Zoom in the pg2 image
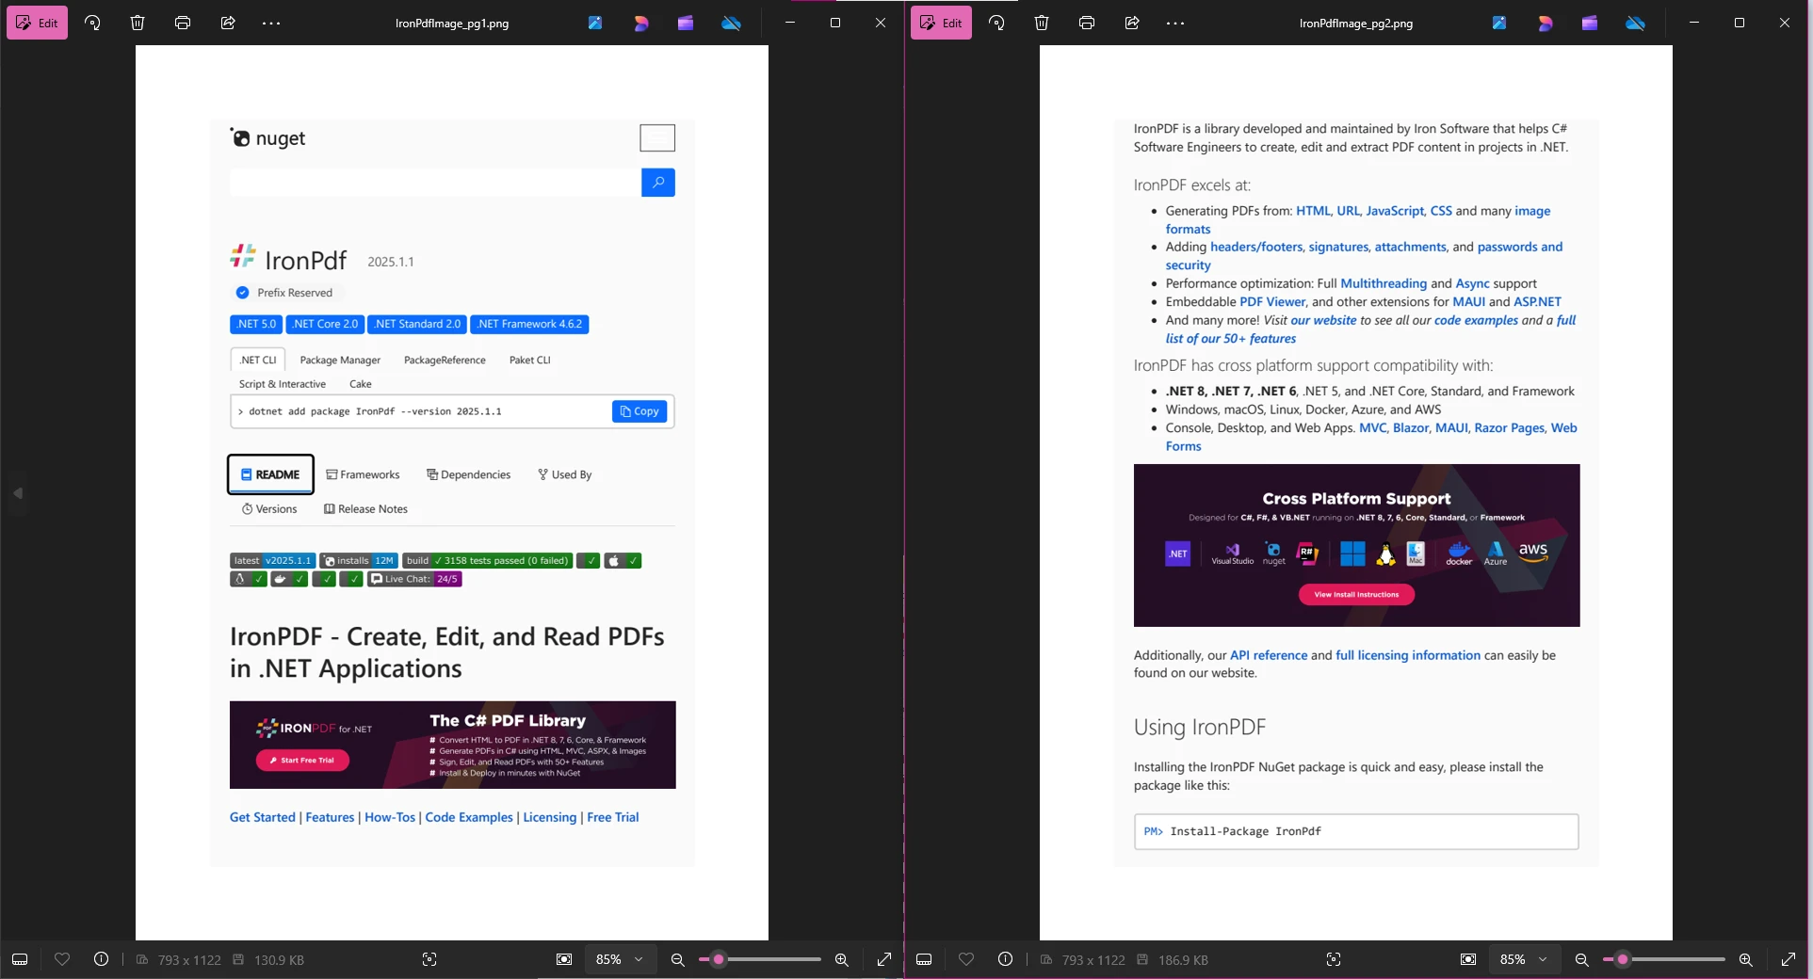The height and width of the screenshot is (979, 1813). pyautogui.click(x=1745, y=959)
